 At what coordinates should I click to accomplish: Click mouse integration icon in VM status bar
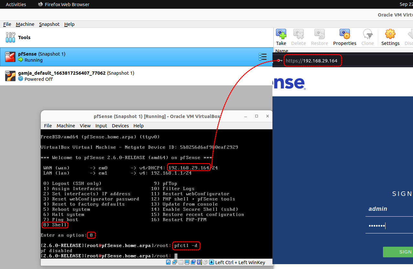(206, 262)
